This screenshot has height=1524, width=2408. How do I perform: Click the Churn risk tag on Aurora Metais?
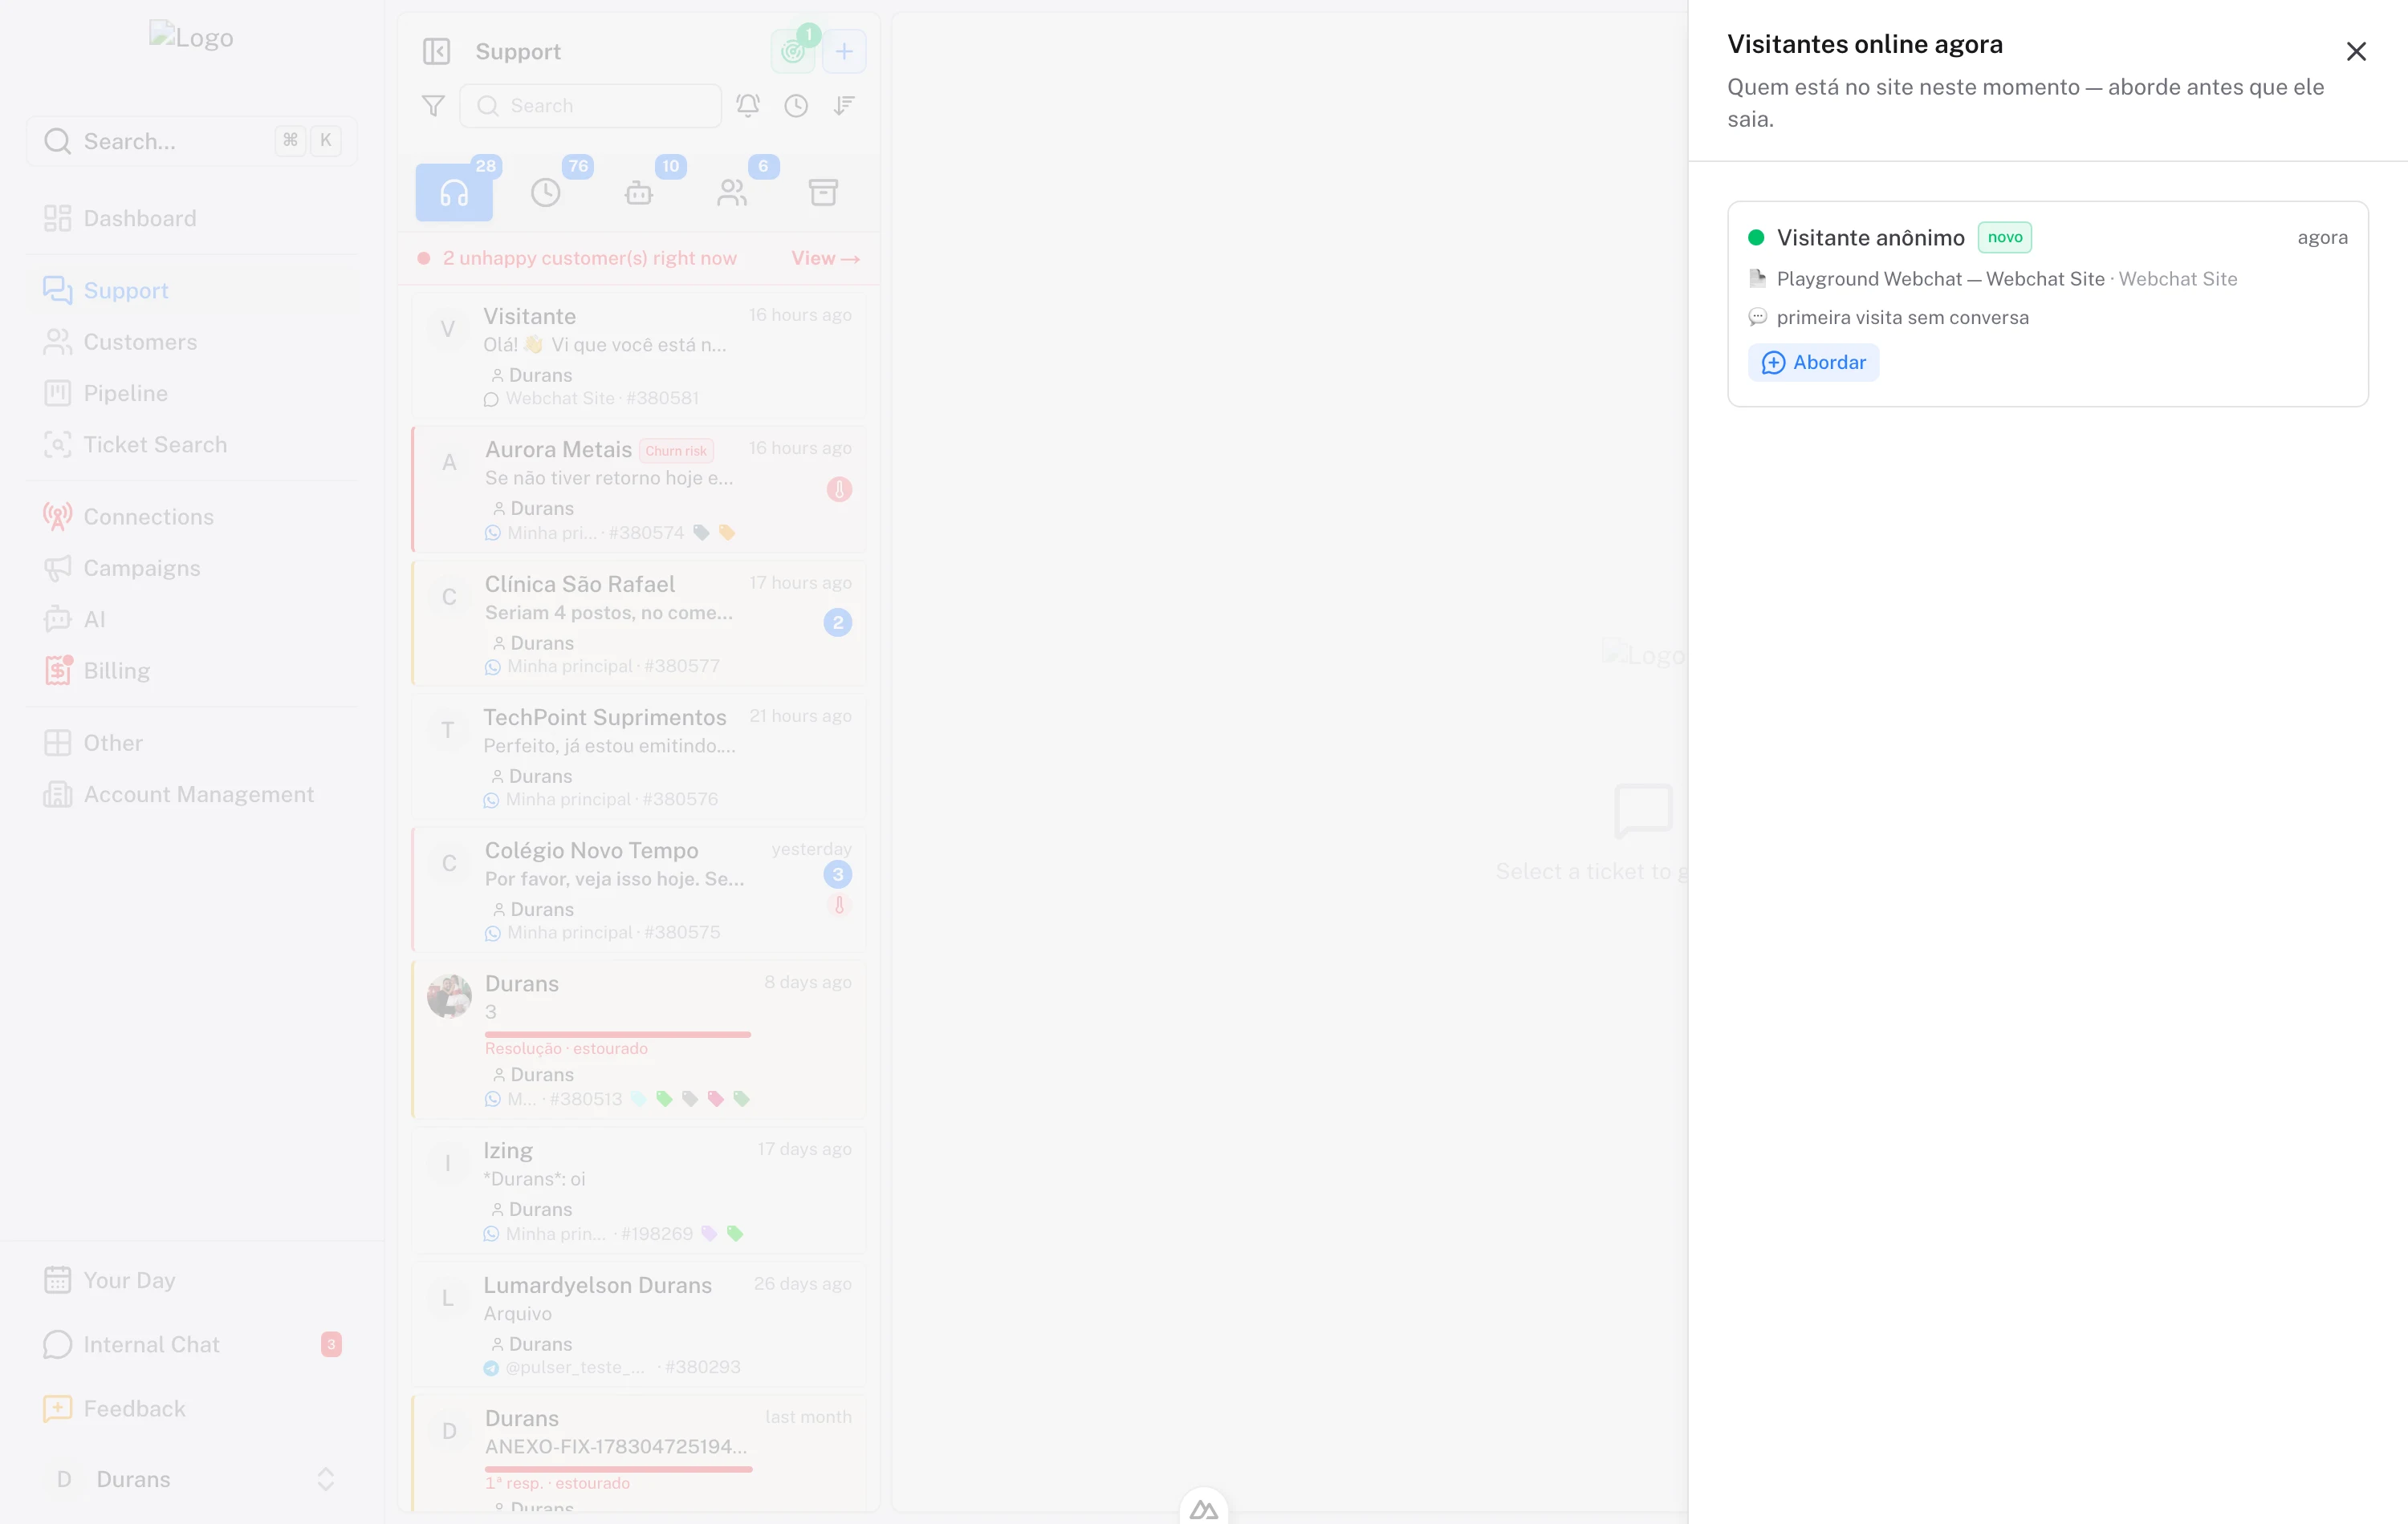click(676, 451)
